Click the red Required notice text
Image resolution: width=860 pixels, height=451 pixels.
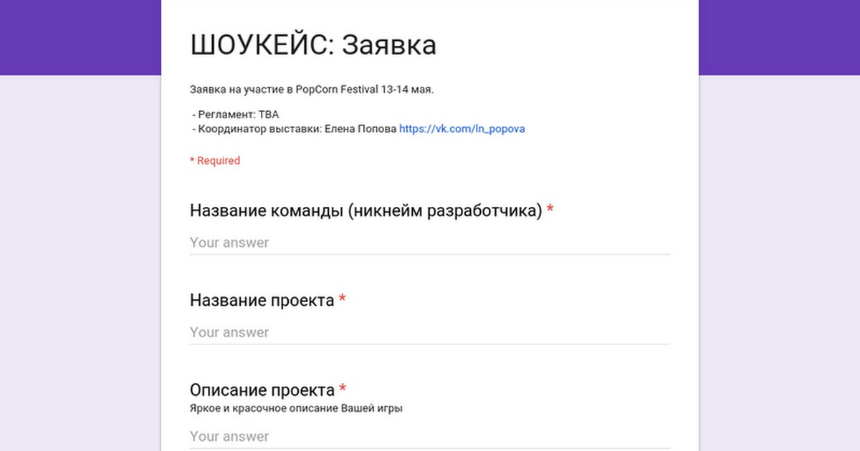click(215, 160)
